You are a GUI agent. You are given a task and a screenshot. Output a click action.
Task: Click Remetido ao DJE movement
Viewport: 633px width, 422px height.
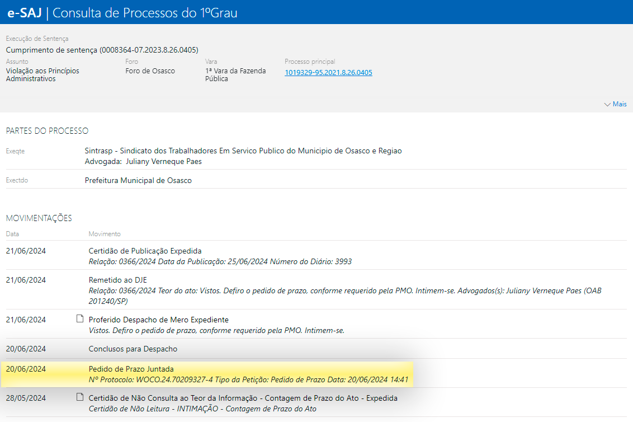click(x=118, y=280)
